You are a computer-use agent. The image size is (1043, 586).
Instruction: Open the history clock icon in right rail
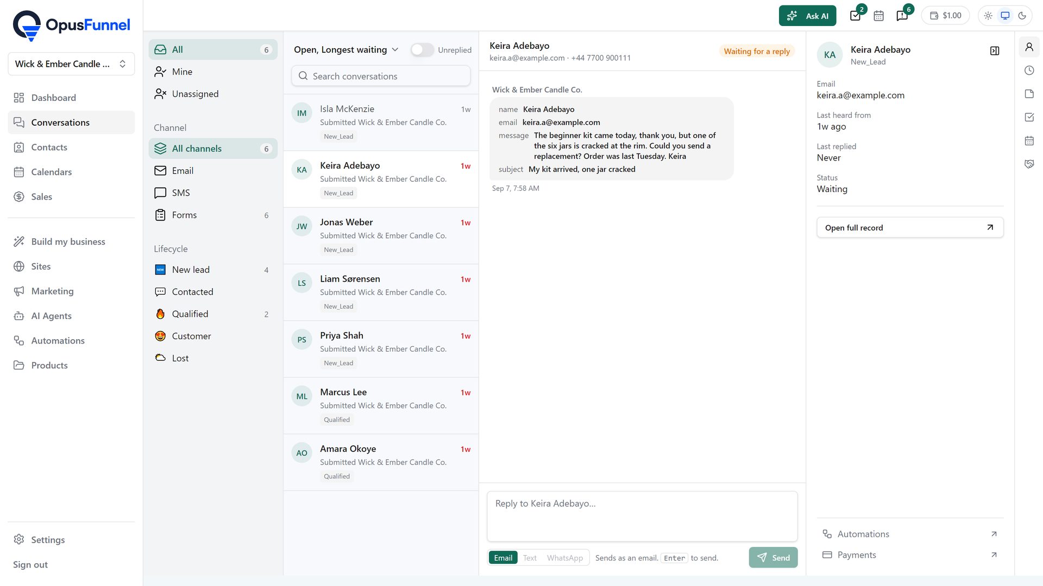pyautogui.click(x=1029, y=70)
